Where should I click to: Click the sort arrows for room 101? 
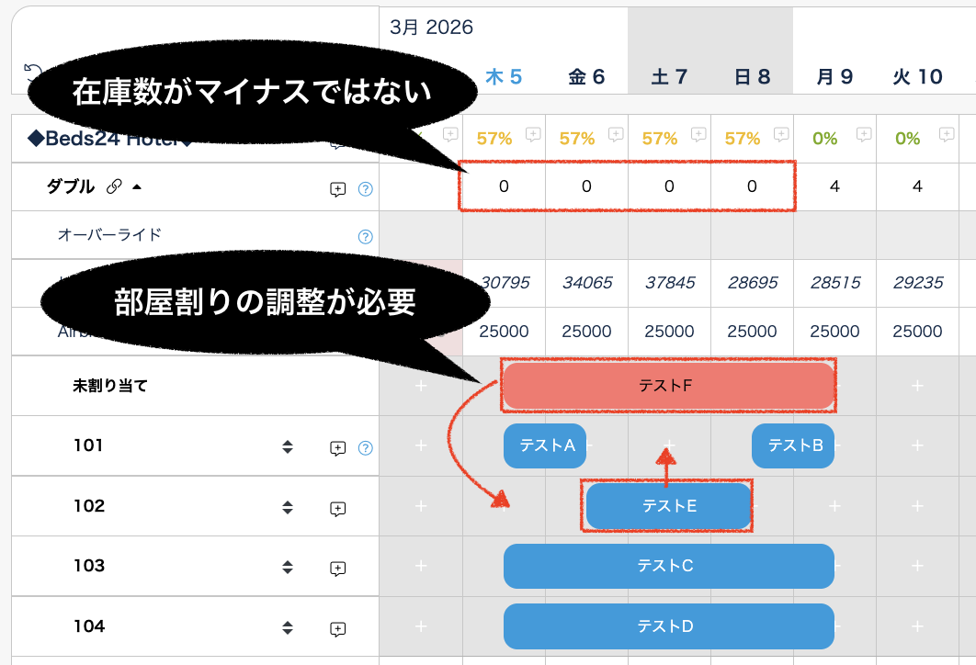click(288, 447)
